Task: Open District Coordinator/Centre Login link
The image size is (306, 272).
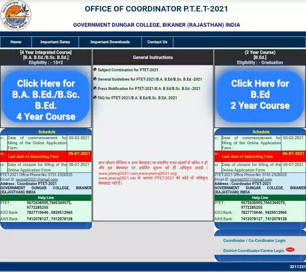Action: (x=253, y=250)
